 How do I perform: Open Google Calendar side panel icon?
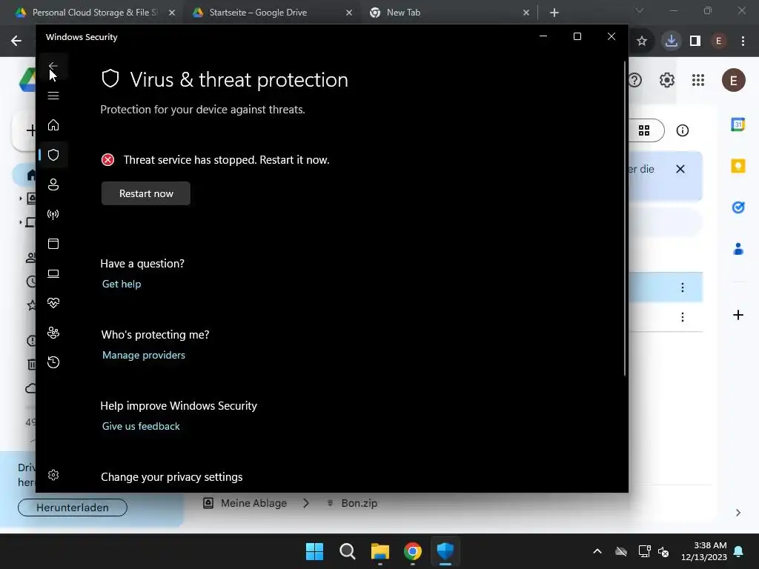coord(738,124)
